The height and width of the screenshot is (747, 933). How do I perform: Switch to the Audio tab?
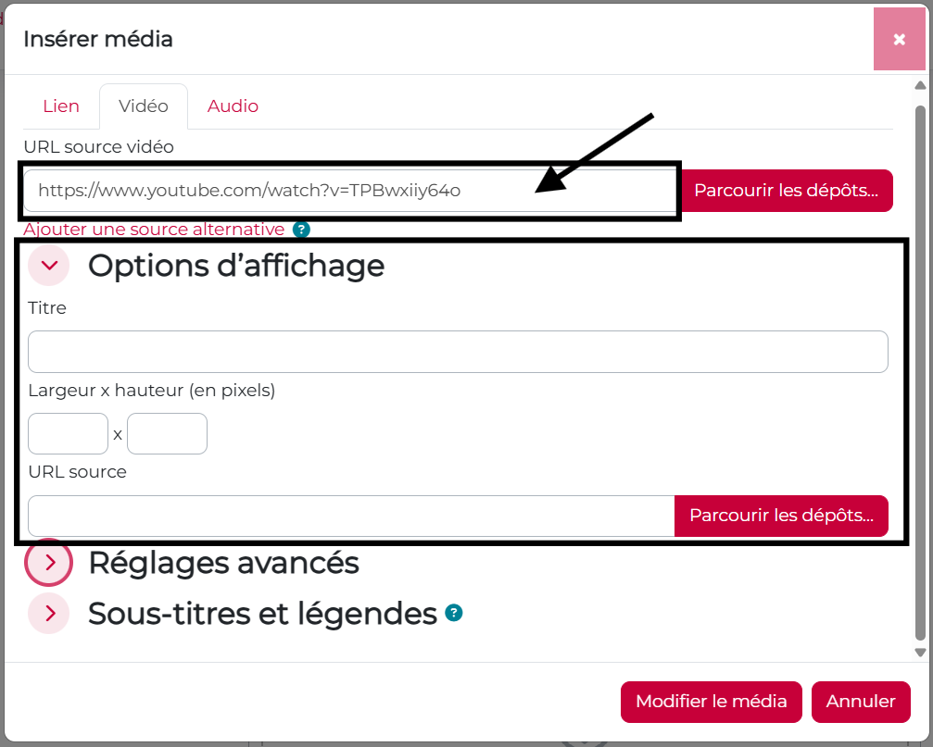click(233, 106)
